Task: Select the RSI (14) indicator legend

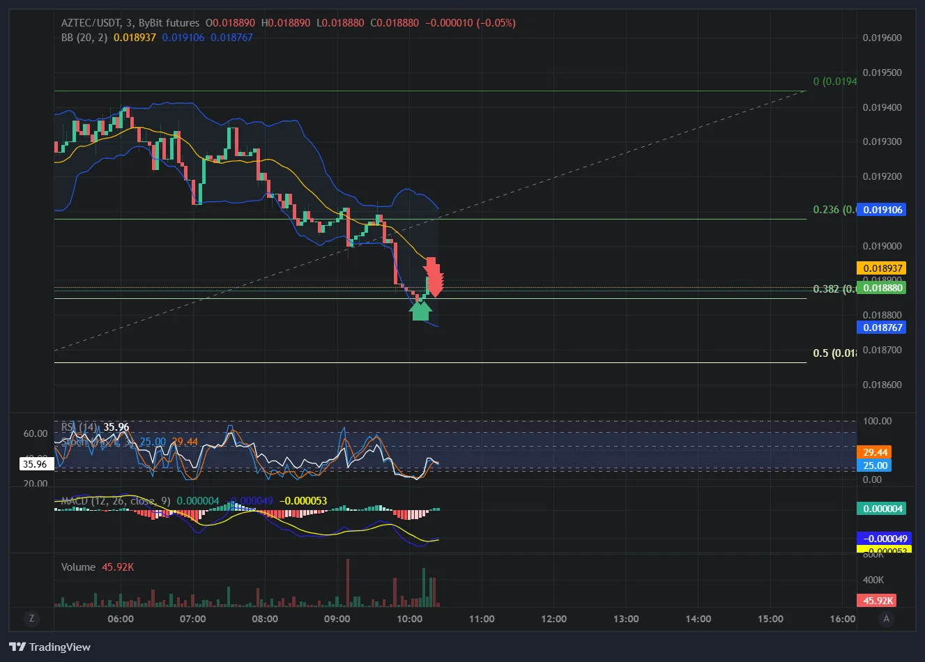Action: 79,427
